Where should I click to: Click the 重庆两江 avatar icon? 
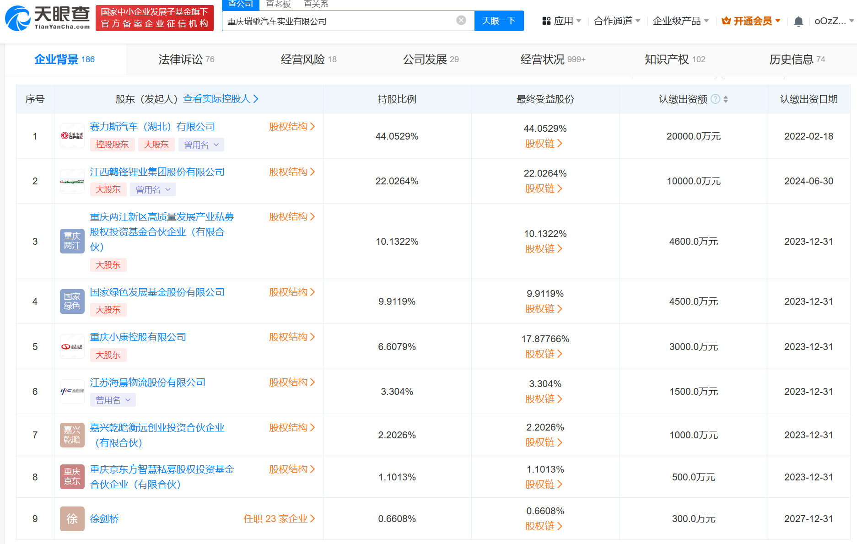72,241
